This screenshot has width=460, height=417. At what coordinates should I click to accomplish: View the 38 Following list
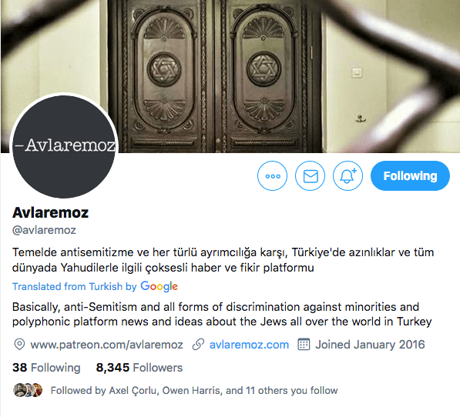click(46, 368)
